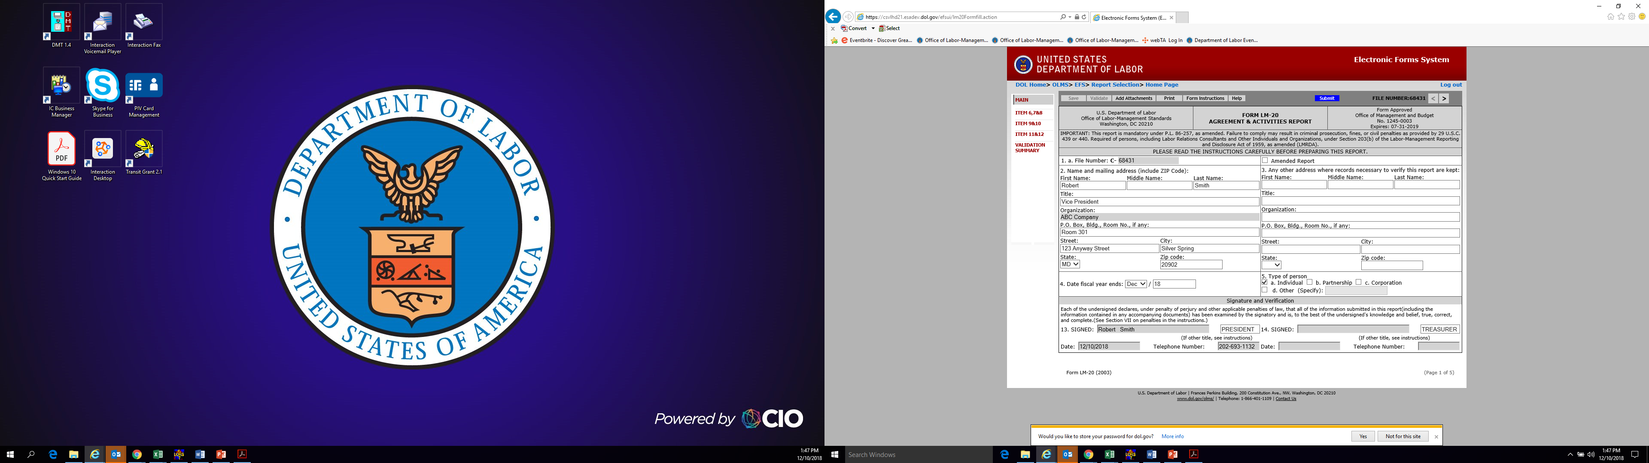Open Transit Grant 2.1 desktop shortcut
The height and width of the screenshot is (463, 1649).
pyautogui.click(x=144, y=150)
